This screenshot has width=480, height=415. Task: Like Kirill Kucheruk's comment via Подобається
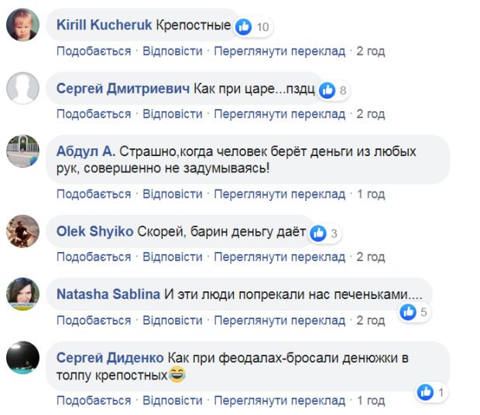point(94,51)
